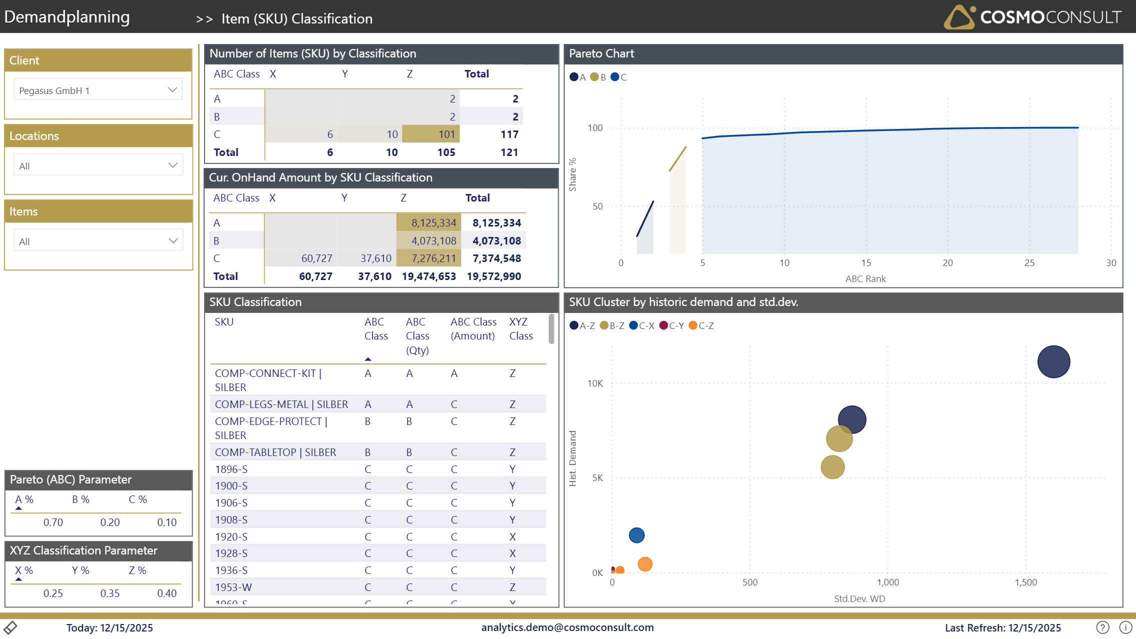Select the COMP-LEGS-METAL | SILBER row

tap(281, 404)
